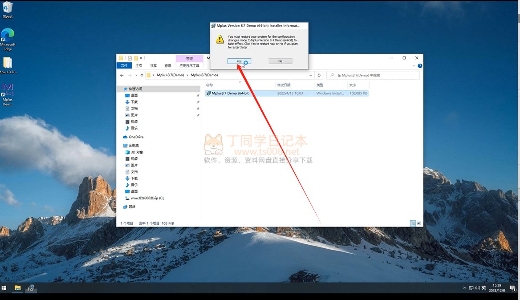
Task: Select 网络 in the navigation pane
Action: tap(132, 207)
